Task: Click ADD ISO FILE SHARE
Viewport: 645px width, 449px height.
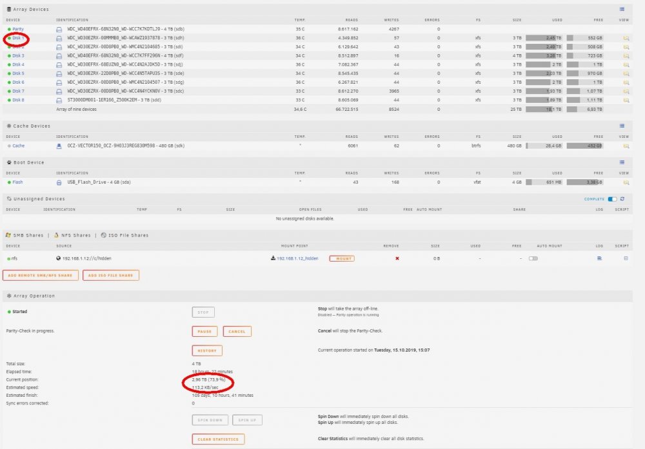Action: [111, 275]
